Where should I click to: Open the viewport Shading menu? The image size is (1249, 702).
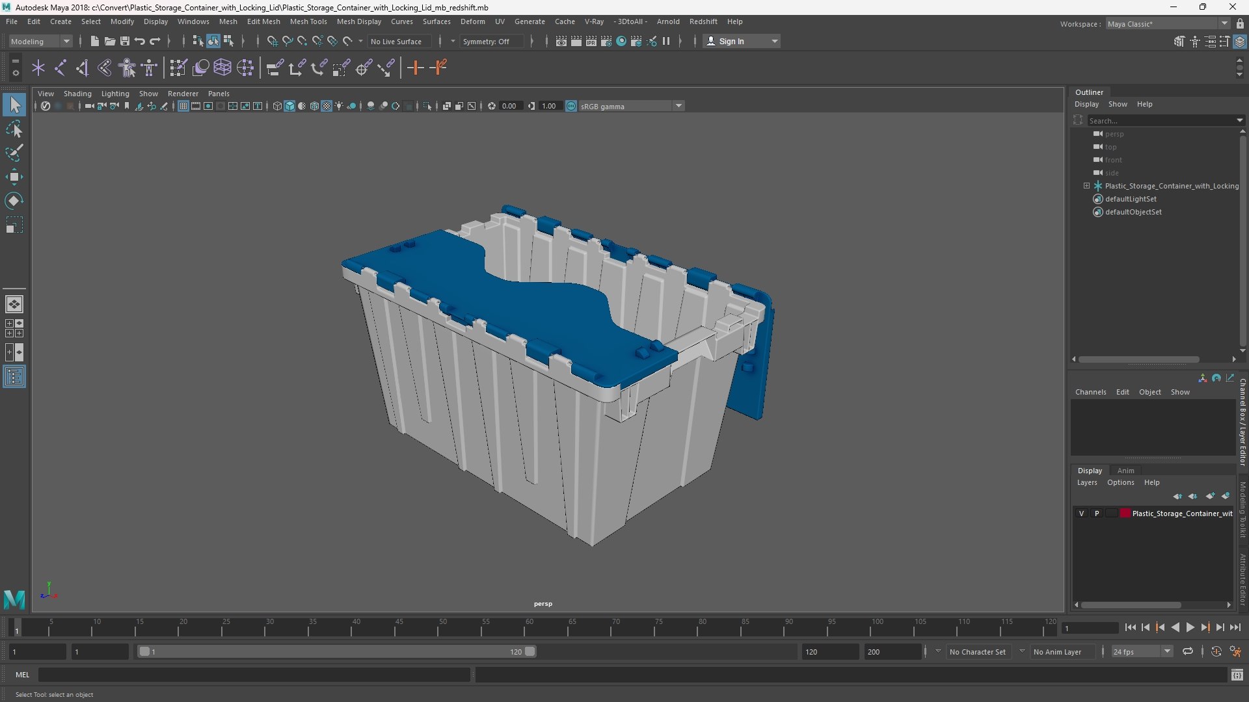[x=77, y=94]
